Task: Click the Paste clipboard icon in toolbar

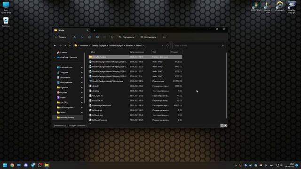Action: (x=89, y=37)
